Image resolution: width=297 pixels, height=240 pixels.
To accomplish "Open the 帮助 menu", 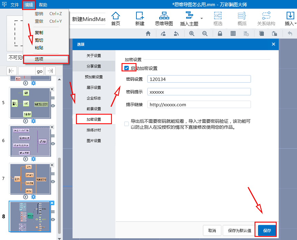I will coord(42,5).
